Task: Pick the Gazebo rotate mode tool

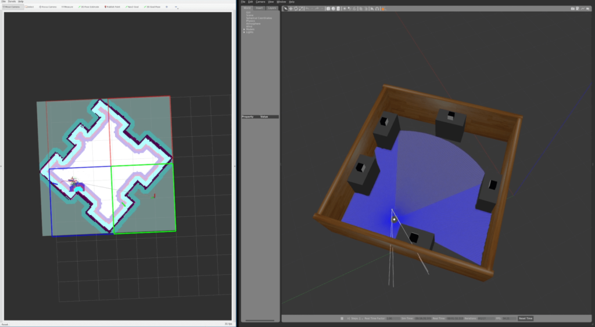Action: click(295, 9)
